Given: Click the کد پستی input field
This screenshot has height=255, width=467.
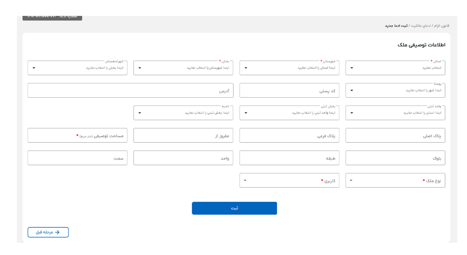Looking at the screenshot, I should pyautogui.click(x=289, y=90).
